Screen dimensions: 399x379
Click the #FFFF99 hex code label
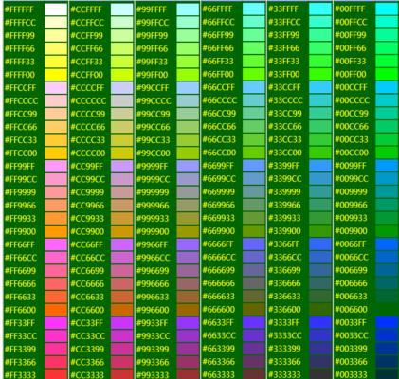click(20, 36)
